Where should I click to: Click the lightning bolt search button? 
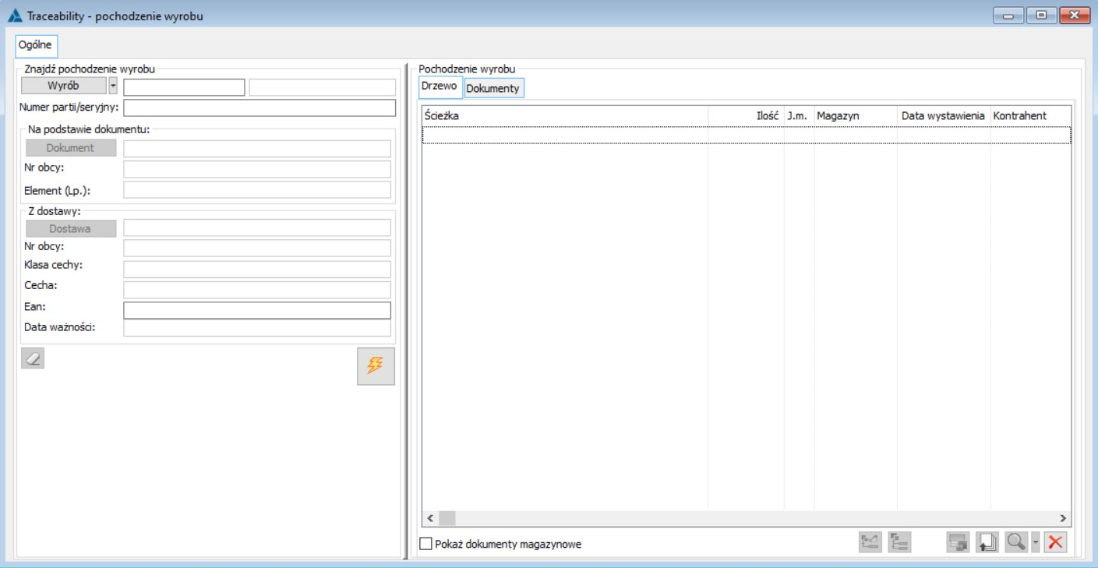(x=376, y=366)
